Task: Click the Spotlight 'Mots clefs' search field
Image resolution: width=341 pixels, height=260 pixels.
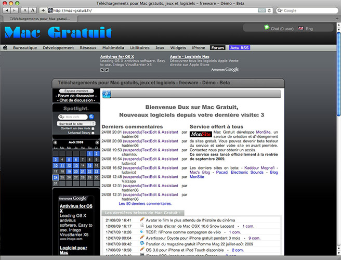Action: point(73,117)
